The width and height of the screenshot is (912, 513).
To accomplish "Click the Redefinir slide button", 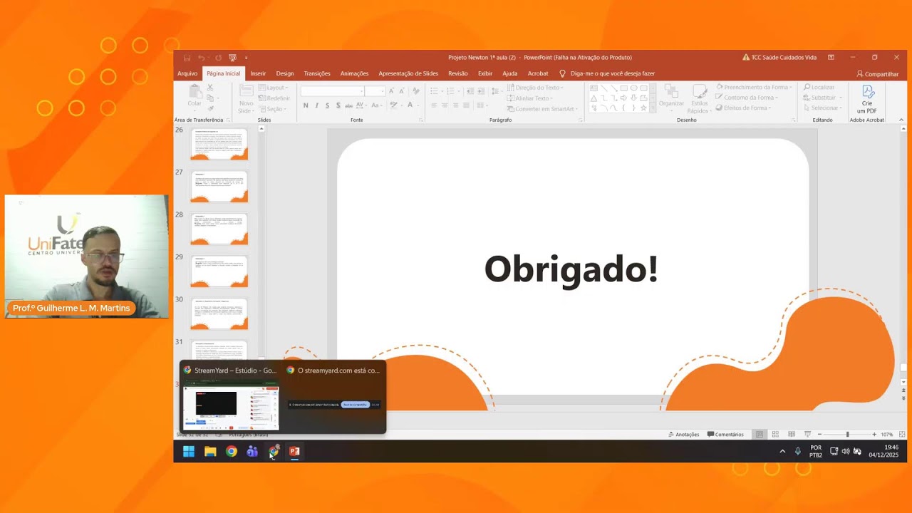I will point(274,98).
